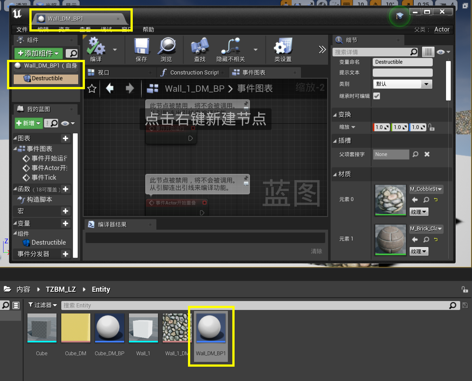
Task: Use selected asset arrow for Element 0
Action: 415,200
